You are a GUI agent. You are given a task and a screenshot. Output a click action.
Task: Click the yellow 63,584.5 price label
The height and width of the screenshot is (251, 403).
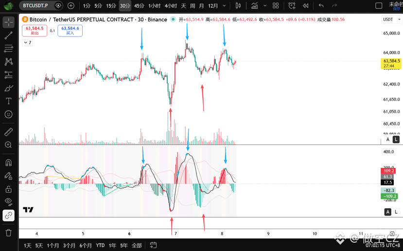coord(391,63)
